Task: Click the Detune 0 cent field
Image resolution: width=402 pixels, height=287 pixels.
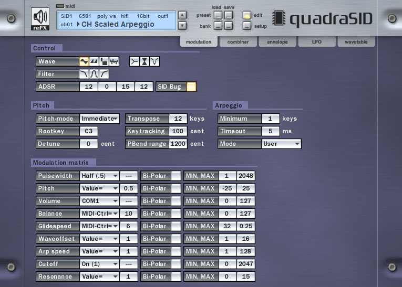Action: tap(88, 144)
